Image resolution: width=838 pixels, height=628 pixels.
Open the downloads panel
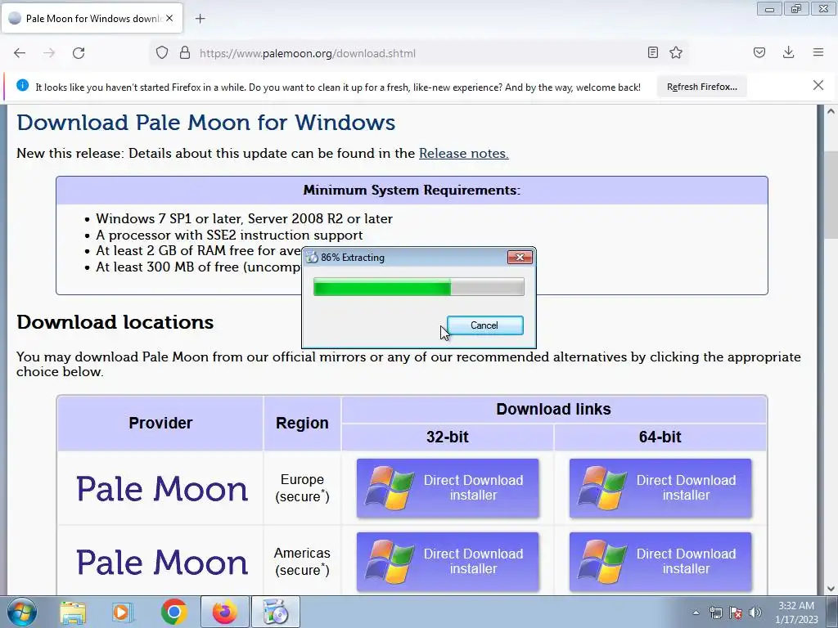click(788, 52)
